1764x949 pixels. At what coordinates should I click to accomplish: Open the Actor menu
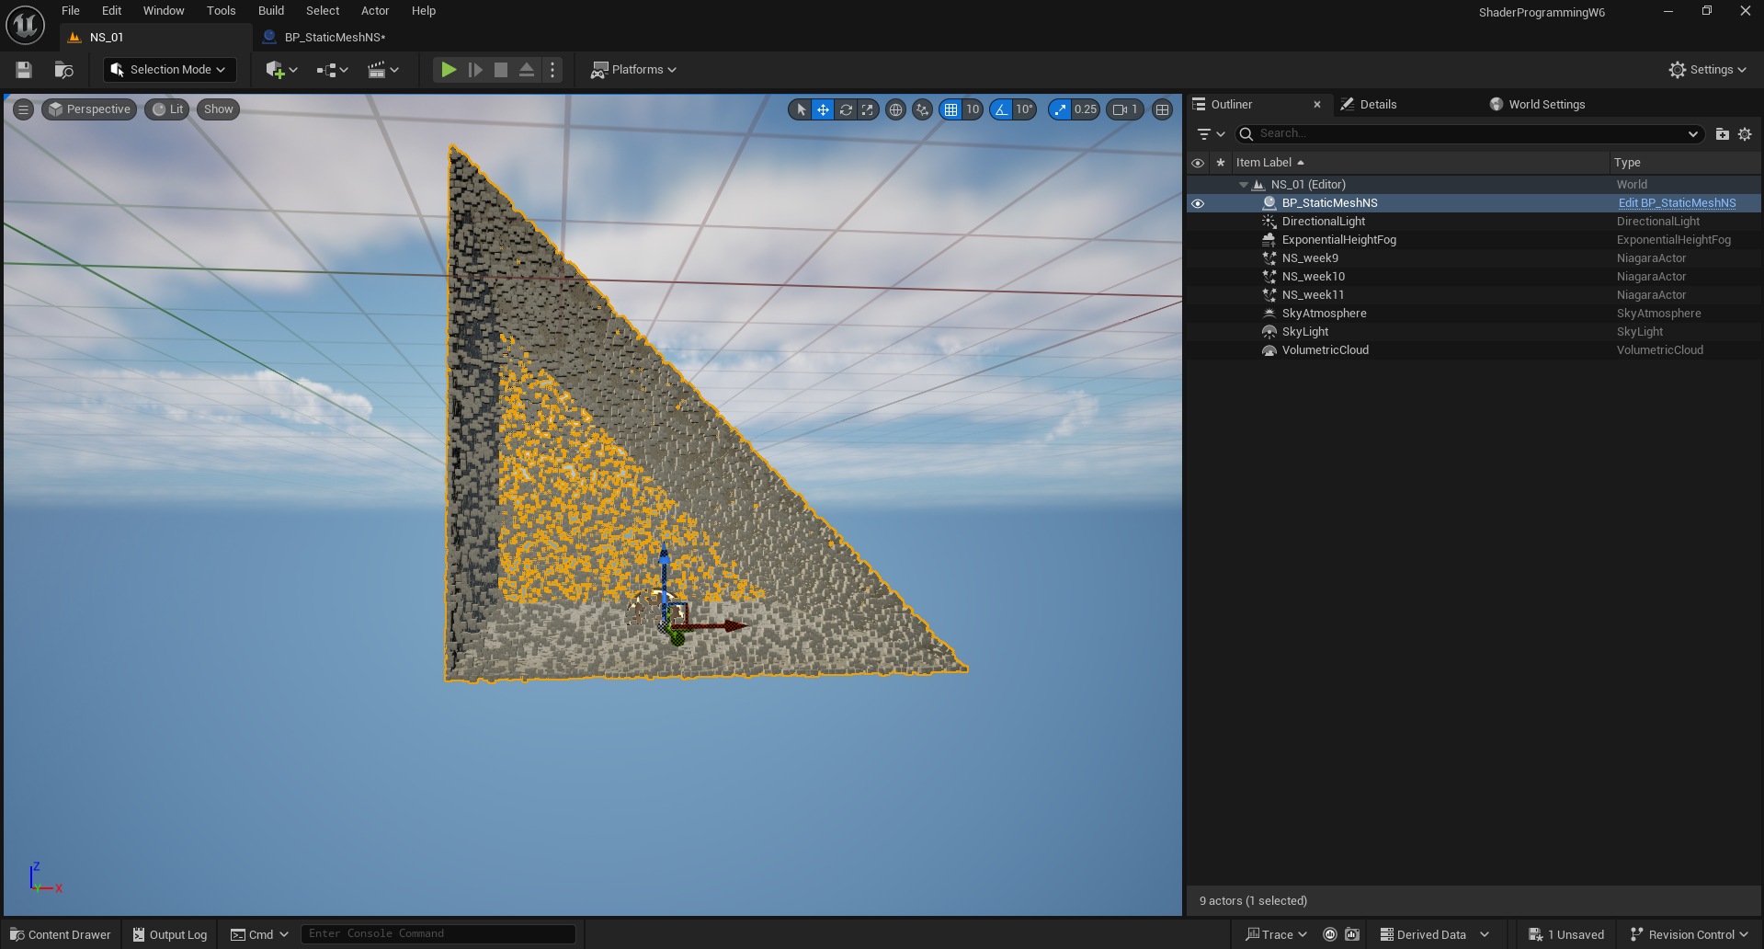tap(375, 11)
